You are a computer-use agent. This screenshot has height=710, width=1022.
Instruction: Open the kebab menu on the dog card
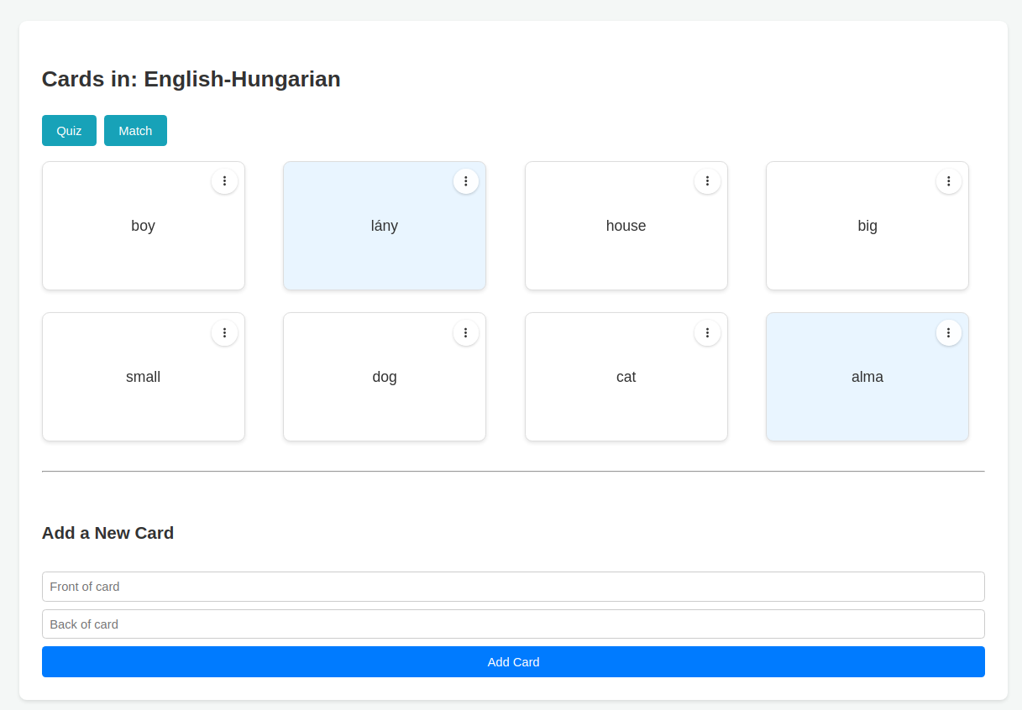465,332
